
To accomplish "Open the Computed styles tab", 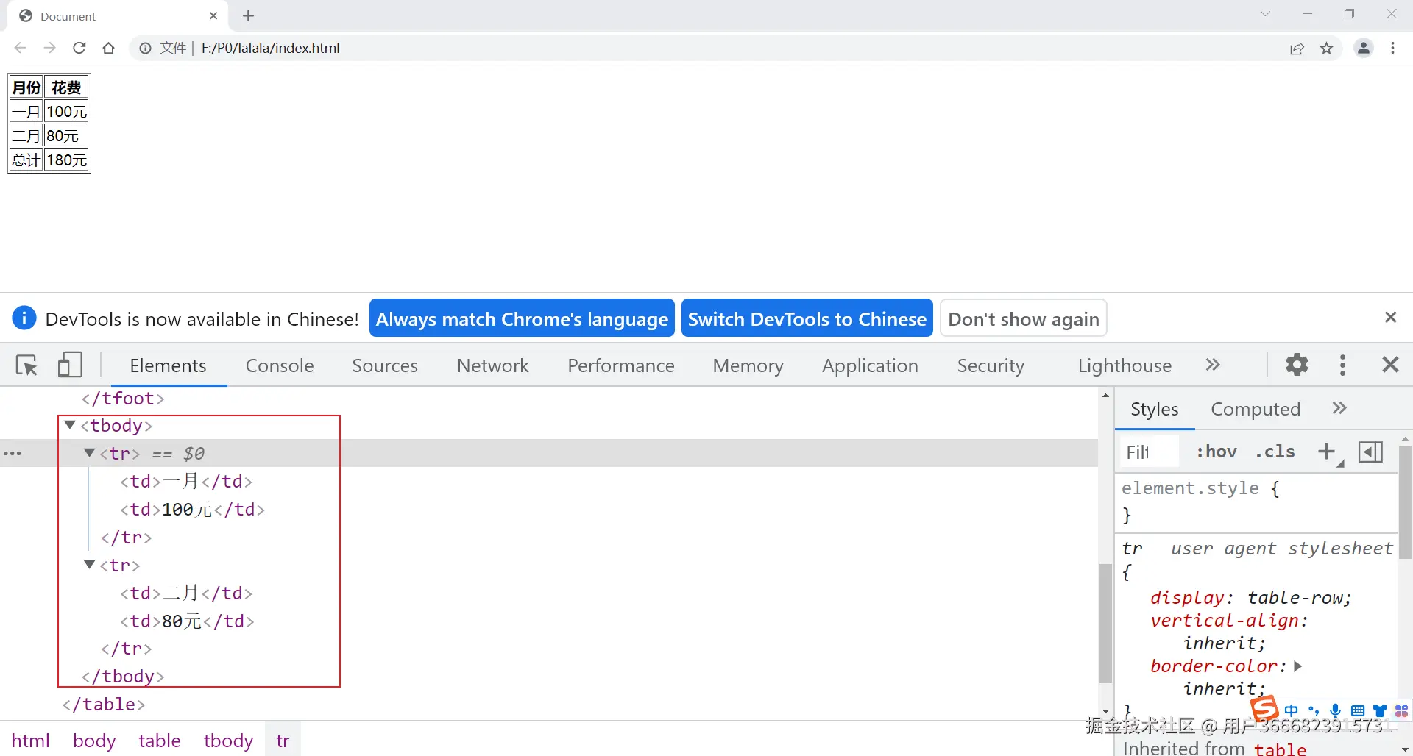I will pos(1256,409).
